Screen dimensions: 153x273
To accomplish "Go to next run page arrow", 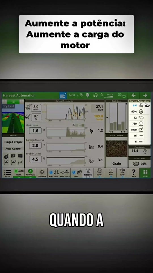I will 145,95.
